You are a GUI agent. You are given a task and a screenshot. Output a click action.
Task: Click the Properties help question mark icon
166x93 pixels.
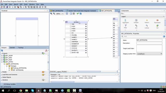tap(164, 36)
